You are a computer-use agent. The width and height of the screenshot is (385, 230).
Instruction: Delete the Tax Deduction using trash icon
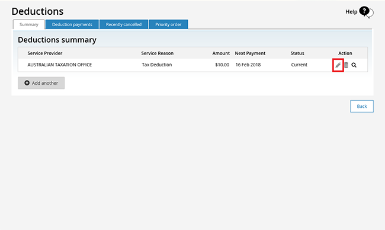(346, 65)
